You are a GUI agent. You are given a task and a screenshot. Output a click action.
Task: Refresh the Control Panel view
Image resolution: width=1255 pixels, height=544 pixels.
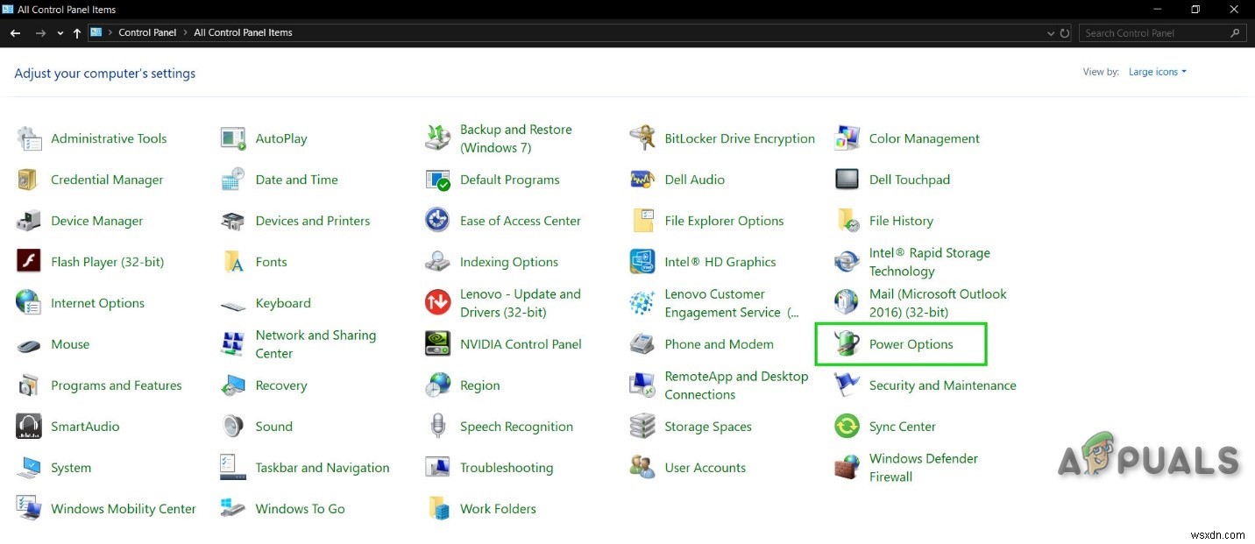[x=1066, y=32]
